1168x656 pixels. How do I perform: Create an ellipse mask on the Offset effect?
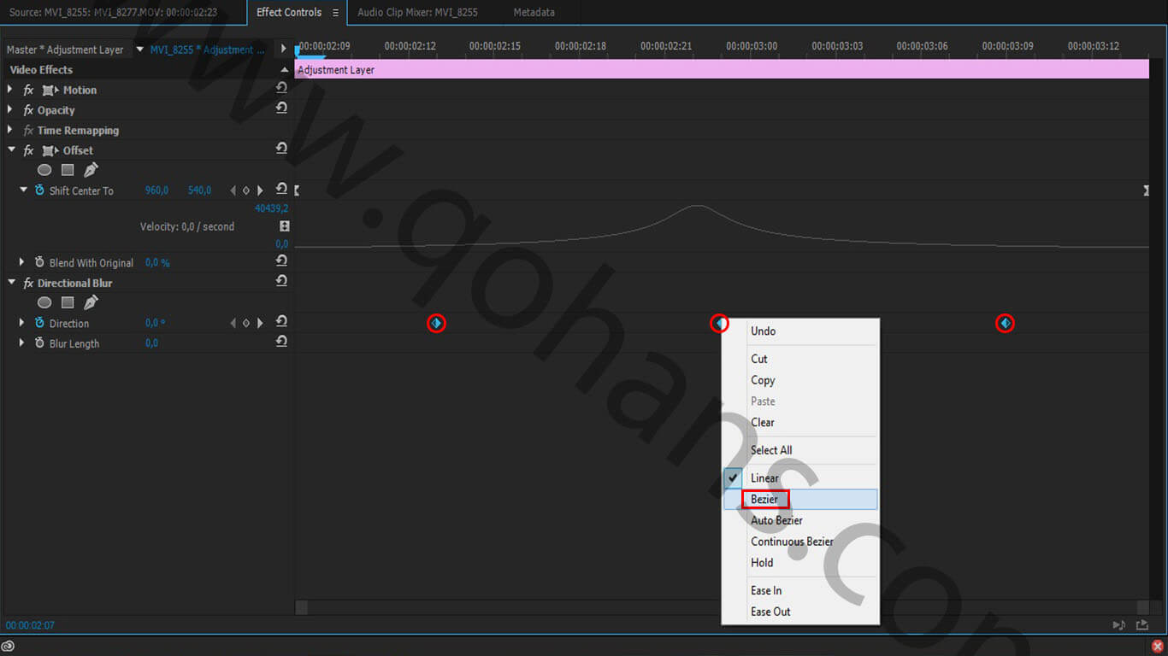(x=44, y=169)
